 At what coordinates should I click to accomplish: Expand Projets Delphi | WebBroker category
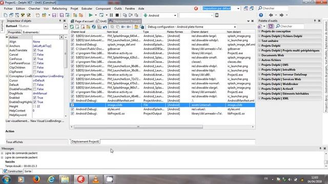[260, 84]
